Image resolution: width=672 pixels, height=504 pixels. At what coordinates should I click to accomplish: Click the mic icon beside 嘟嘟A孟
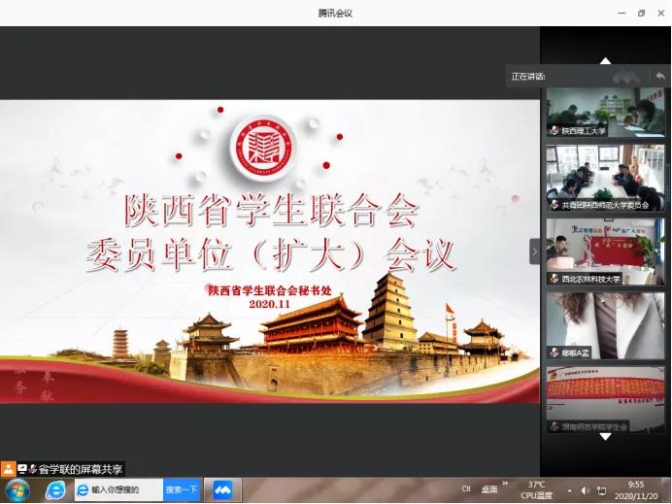554,353
